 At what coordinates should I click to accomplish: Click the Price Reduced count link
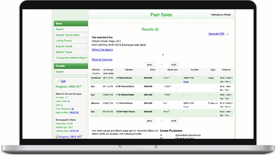pos(72,108)
